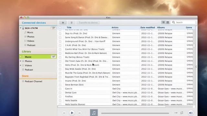Select Same Song & Dance track
This screenshot has width=207, height=116.
point(87,37)
